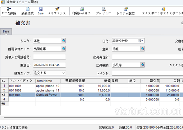
Task: Click quantity cell in Coolpad Power row
Action: [x=73, y=95]
